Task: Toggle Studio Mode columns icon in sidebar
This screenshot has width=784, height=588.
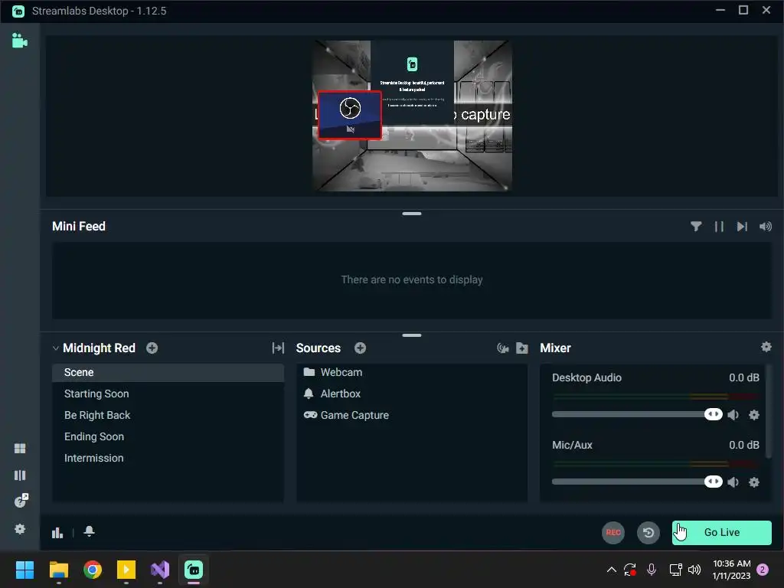Action: pos(20,475)
